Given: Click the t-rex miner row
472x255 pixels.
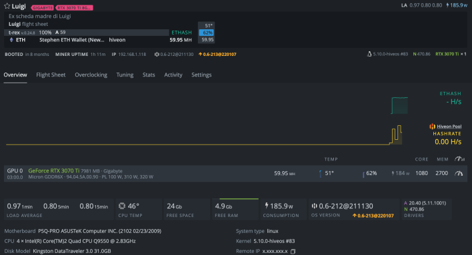Looking at the screenshot, I should click(x=87, y=33).
